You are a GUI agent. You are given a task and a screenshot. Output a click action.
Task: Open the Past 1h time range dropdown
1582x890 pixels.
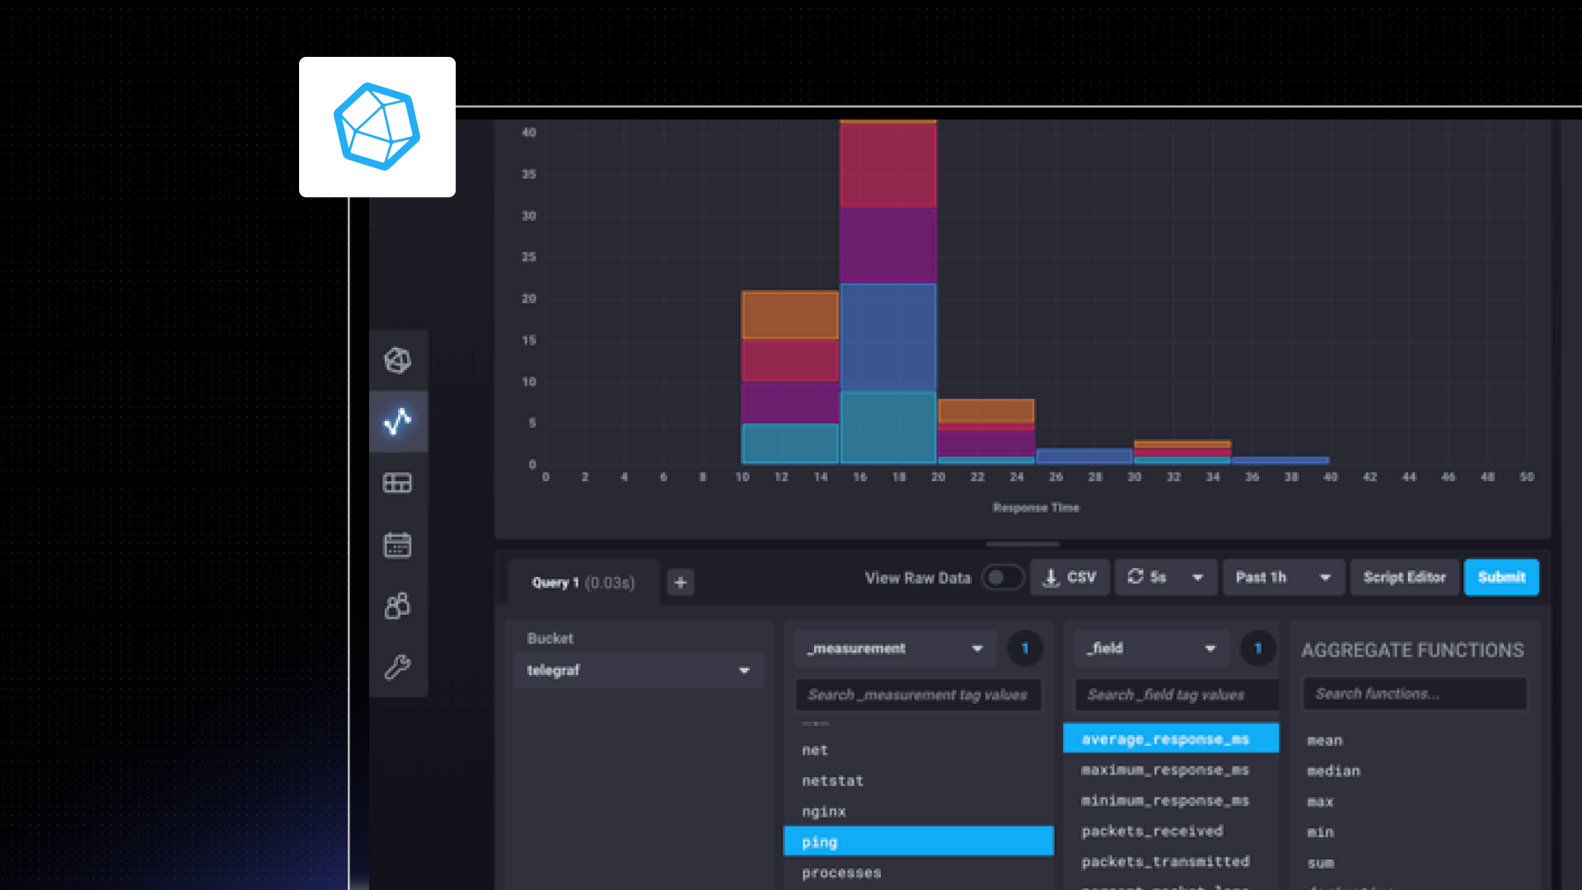coord(1283,578)
